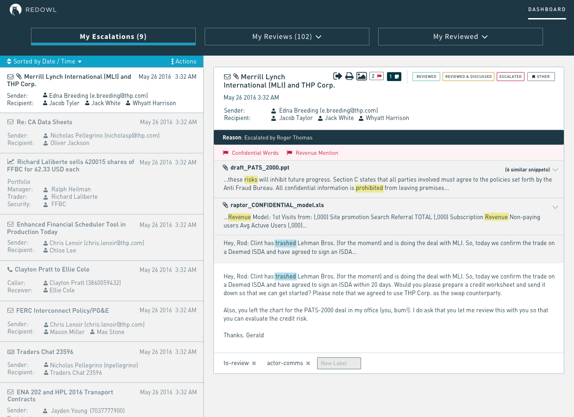Click the keyboard icon on Traders Chat 23596
Image resolution: width=574 pixels, height=417 pixels.
11,352
